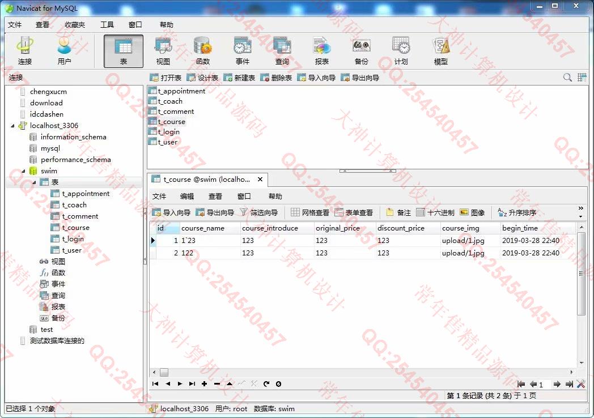Go to last record button

tap(192, 384)
